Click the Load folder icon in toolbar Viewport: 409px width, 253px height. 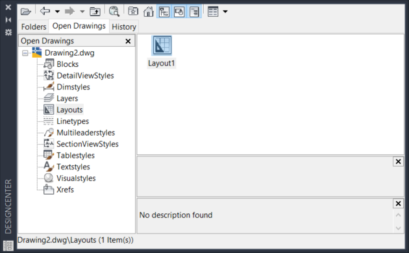coord(26,12)
